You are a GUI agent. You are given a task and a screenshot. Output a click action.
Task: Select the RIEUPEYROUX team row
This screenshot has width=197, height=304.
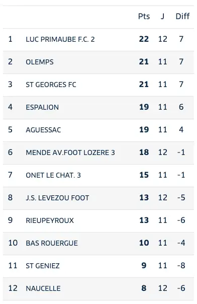coord(98,220)
